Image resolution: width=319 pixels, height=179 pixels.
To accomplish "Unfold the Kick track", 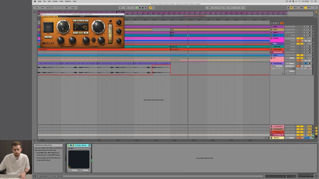I will pos(271,30).
